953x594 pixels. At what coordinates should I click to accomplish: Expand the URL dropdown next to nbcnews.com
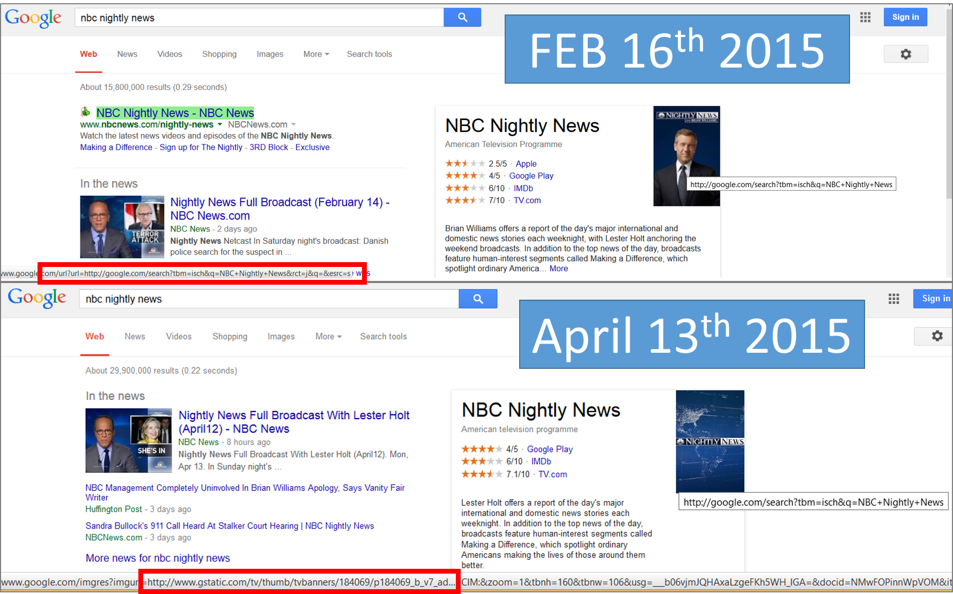click(220, 124)
